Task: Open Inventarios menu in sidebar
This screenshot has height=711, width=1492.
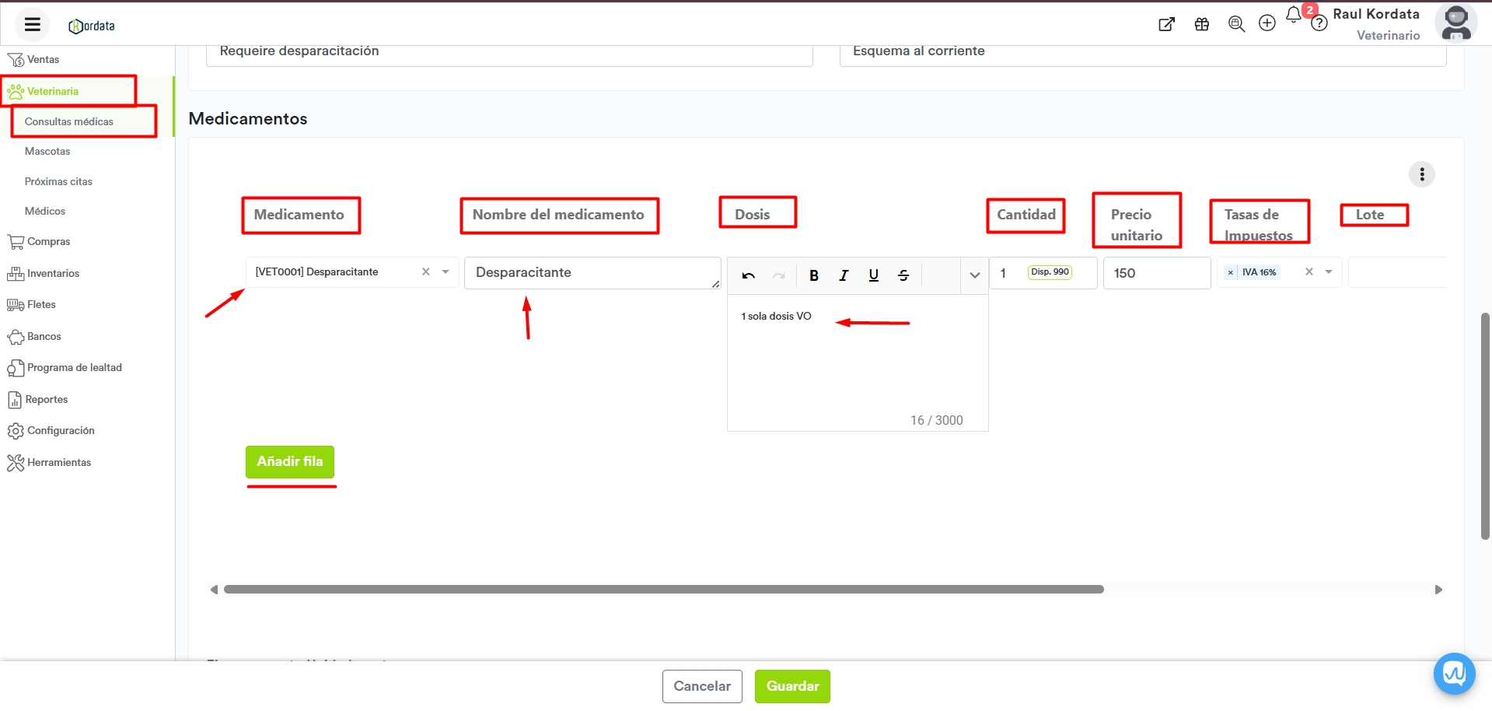Action: [x=53, y=274]
